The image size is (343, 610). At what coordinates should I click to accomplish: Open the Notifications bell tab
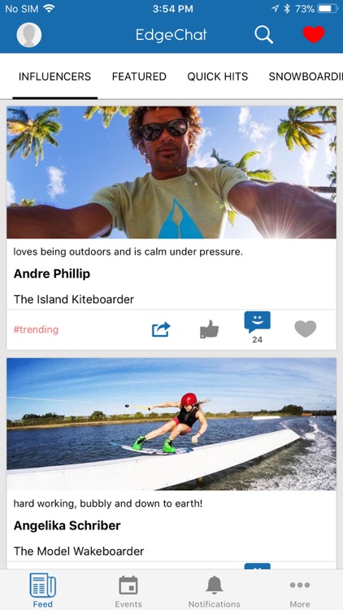pos(215,591)
